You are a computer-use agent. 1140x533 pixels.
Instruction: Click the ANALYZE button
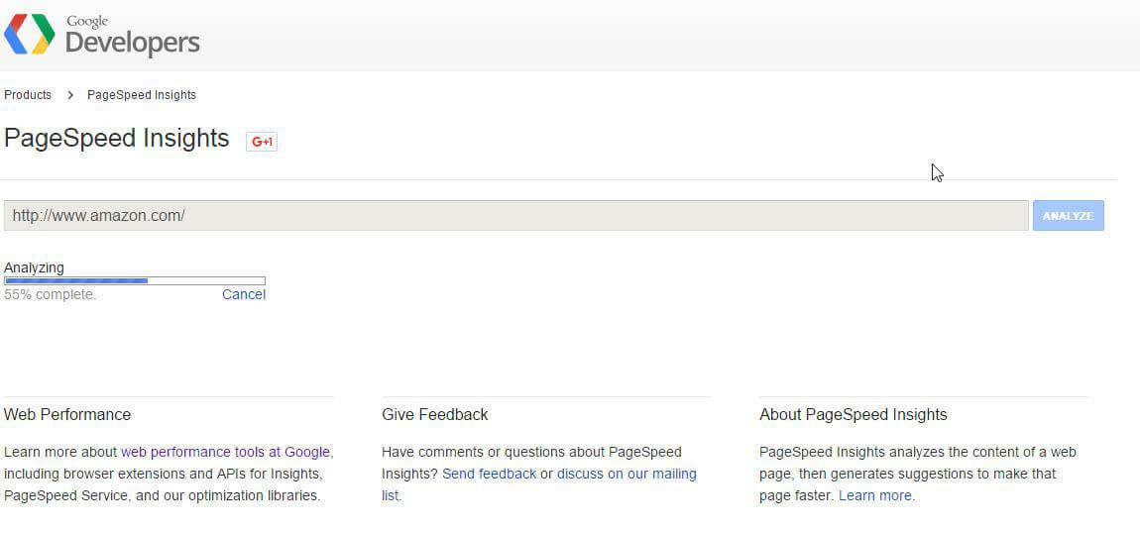1068,216
